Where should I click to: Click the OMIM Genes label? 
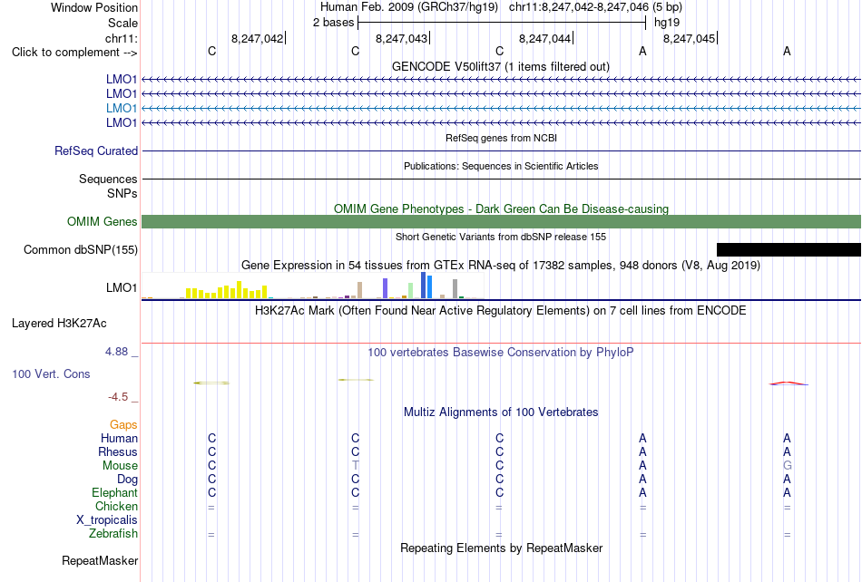102,221
